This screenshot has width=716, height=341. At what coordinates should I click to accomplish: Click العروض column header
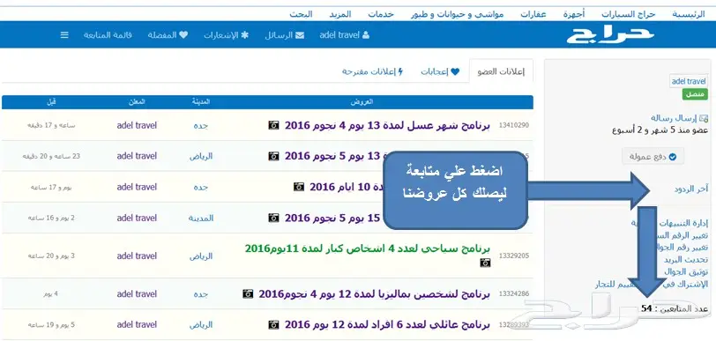click(362, 102)
